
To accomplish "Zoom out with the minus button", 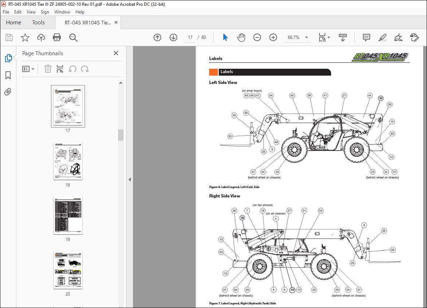I will pyautogui.click(x=257, y=37).
